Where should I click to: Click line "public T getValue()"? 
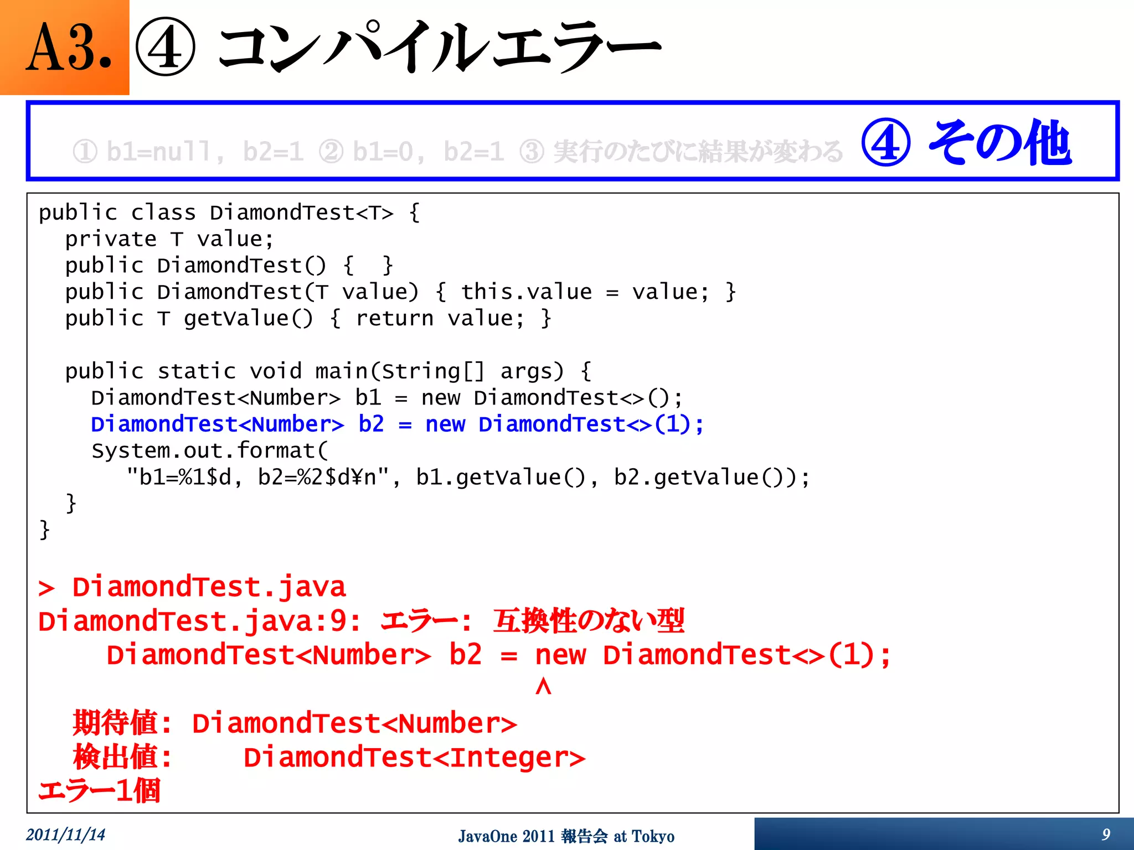(x=308, y=319)
